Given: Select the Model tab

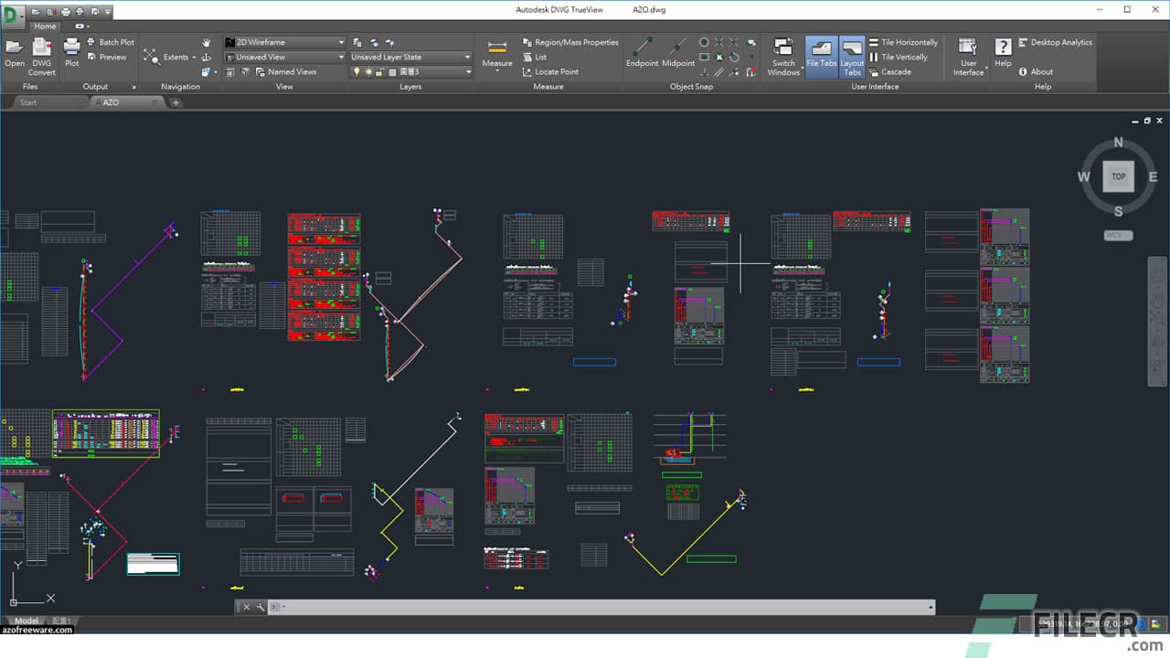Looking at the screenshot, I should (26, 621).
